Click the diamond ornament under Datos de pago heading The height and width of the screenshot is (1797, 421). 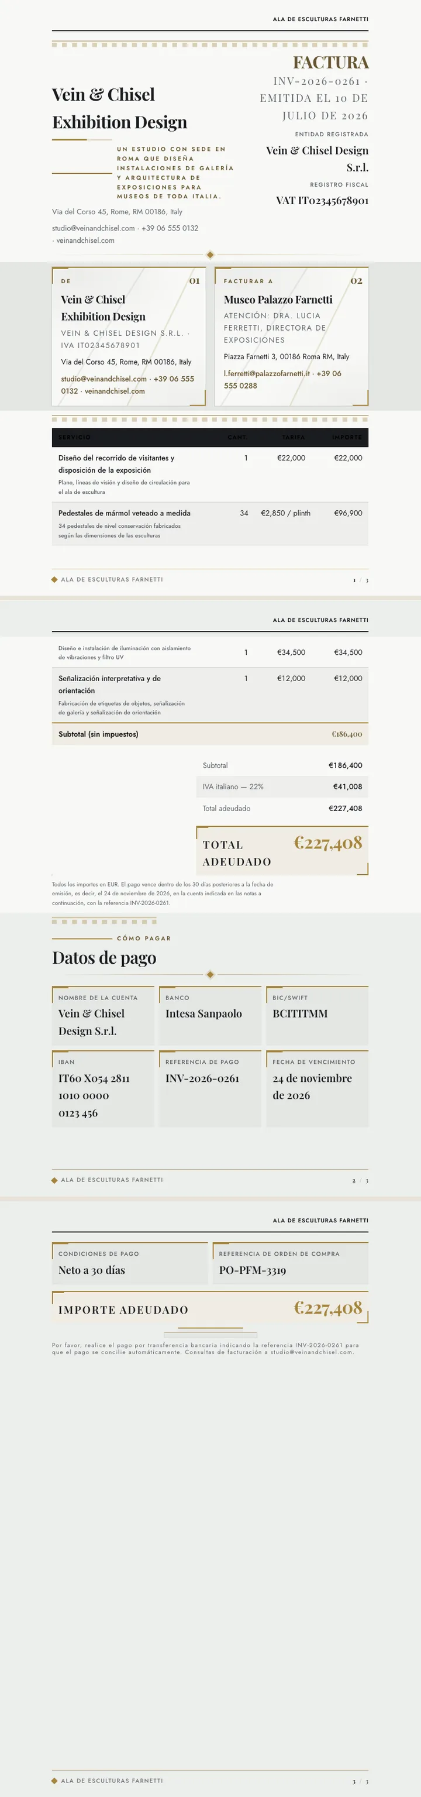[210, 974]
